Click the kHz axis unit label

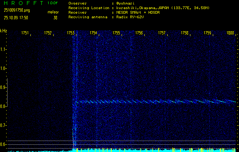click(3, 30)
